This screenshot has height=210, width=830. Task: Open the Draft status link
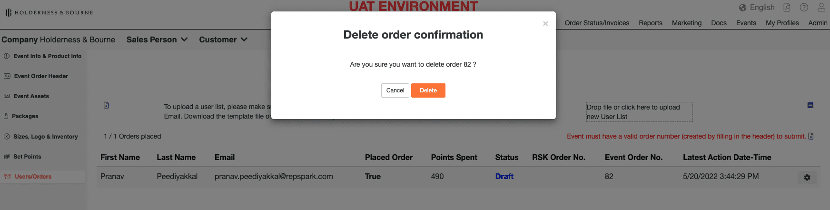(504, 176)
